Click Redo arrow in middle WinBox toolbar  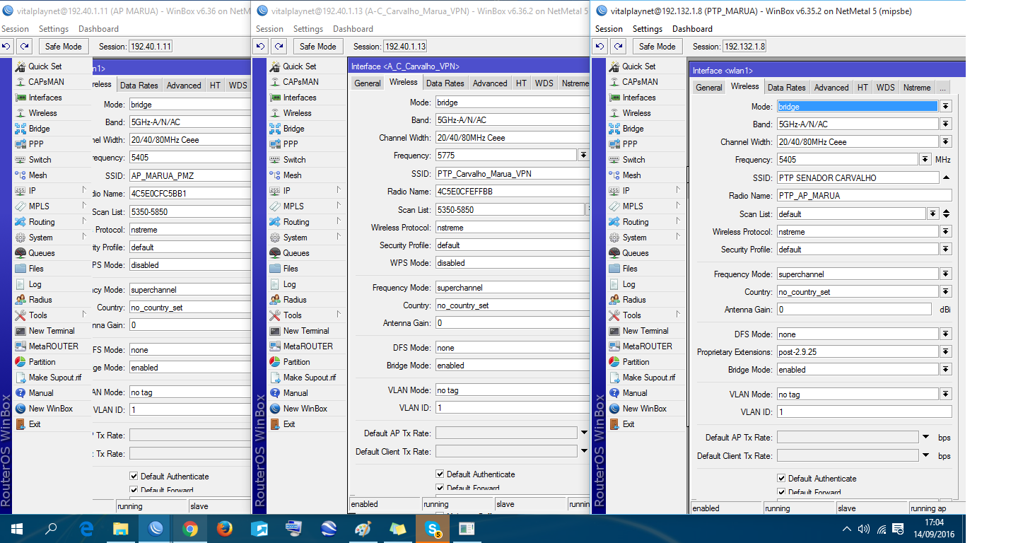point(279,47)
